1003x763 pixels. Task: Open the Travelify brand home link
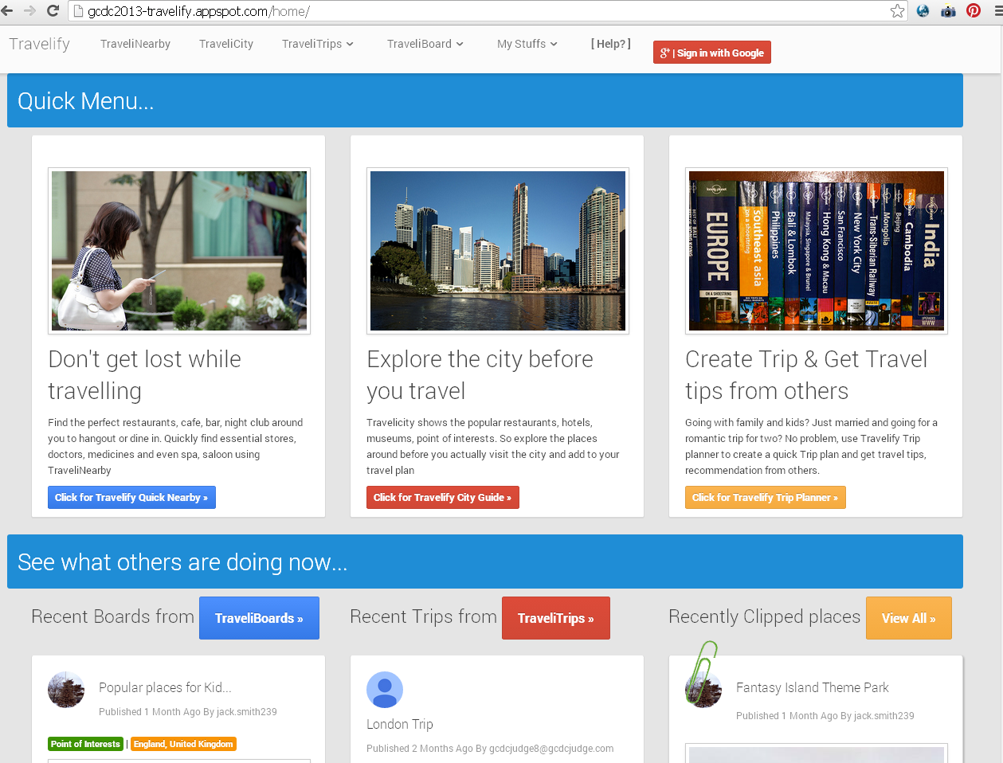tap(40, 44)
